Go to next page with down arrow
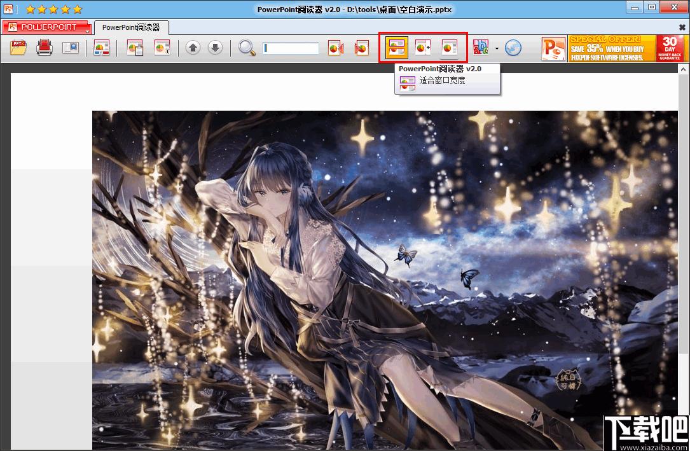 215,48
